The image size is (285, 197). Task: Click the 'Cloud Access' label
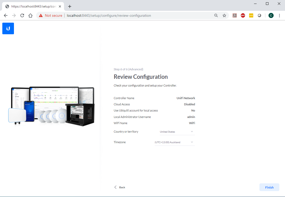click(122, 104)
